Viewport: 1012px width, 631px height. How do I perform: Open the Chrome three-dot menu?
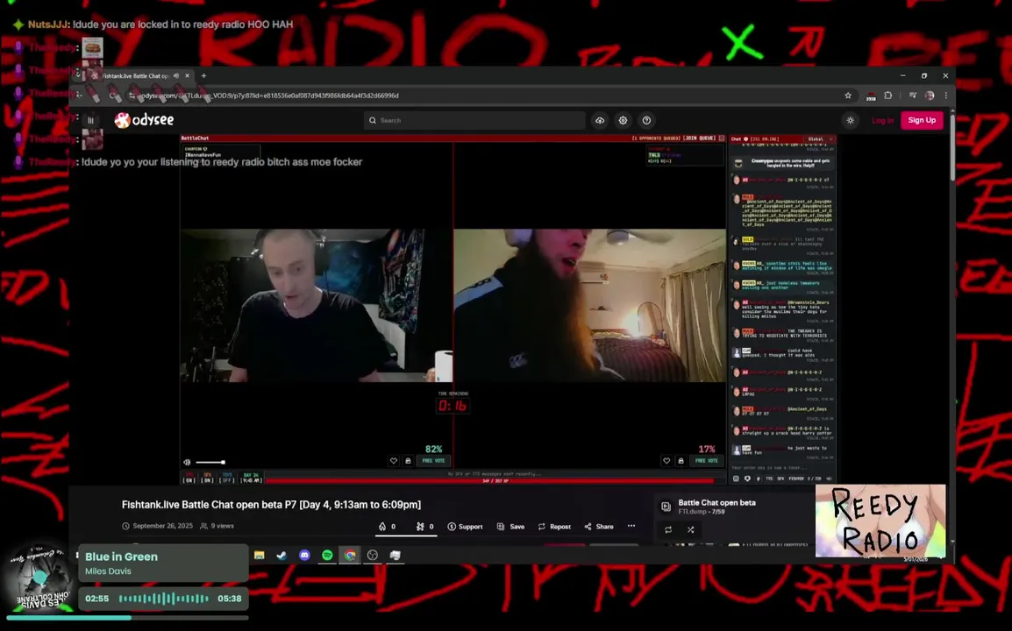point(946,96)
